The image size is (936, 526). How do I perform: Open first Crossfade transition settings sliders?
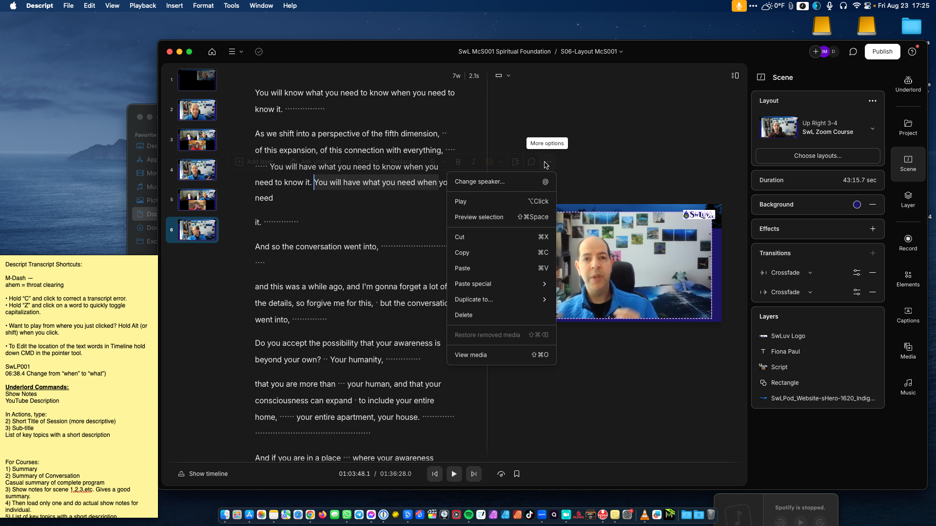pyautogui.click(x=857, y=273)
